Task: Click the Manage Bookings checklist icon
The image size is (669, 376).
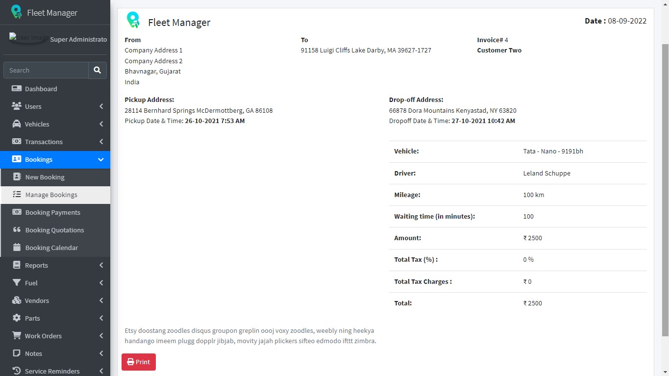Action: click(17, 195)
